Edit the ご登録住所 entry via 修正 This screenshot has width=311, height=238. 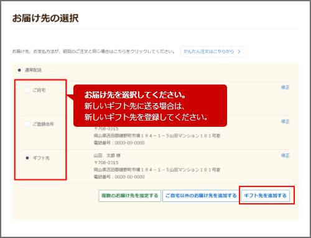coord(285,121)
